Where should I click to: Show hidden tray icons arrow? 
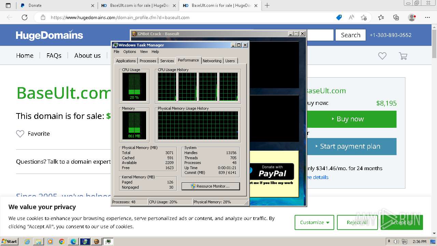pos(389,242)
